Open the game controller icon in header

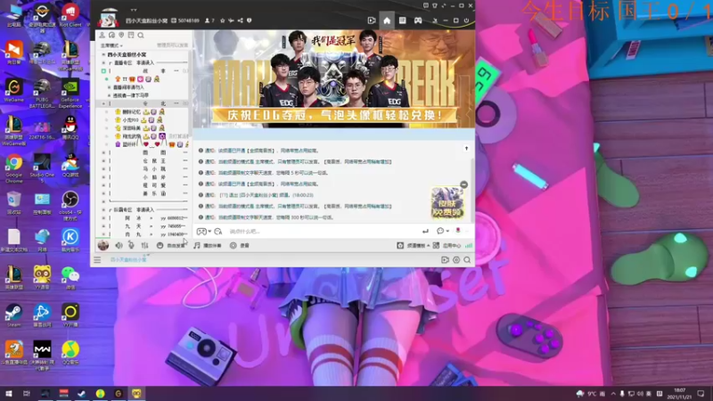pyautogui.click(x=418, y=20)
